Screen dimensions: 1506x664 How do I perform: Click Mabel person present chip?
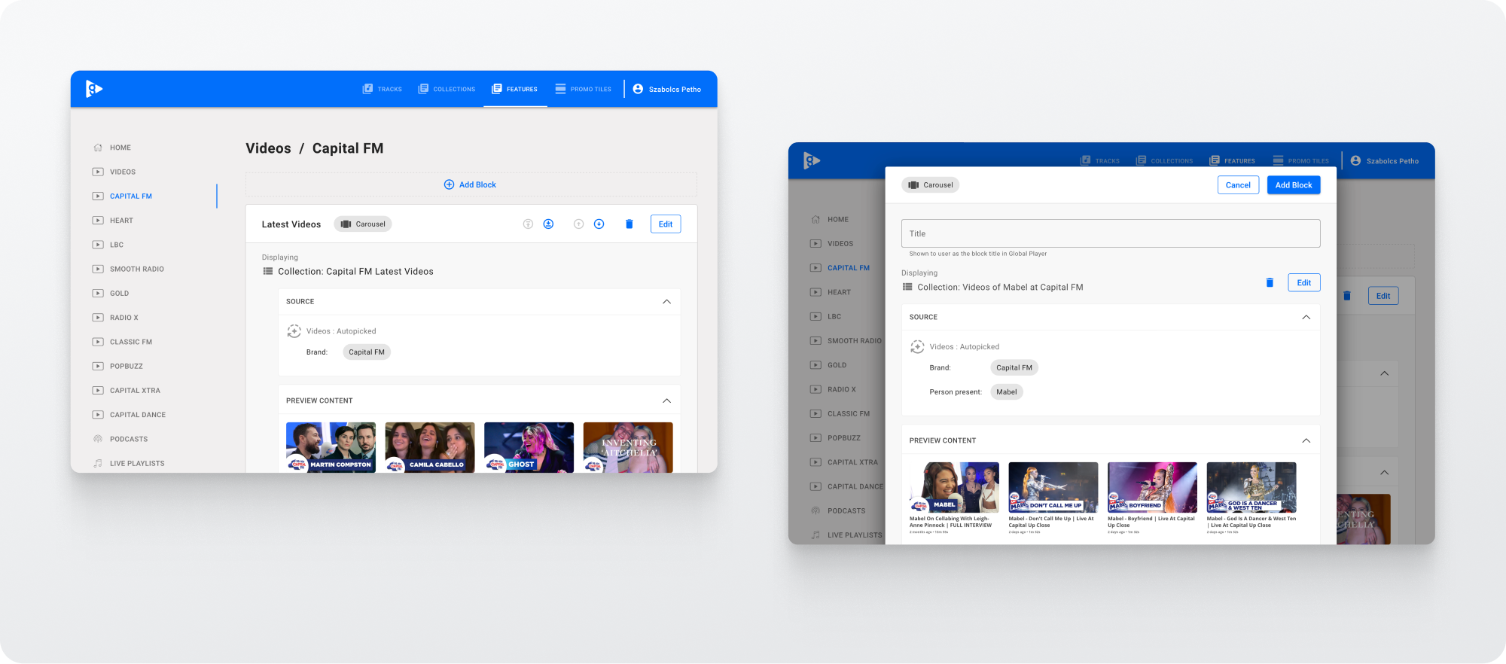click(1007, 392)
